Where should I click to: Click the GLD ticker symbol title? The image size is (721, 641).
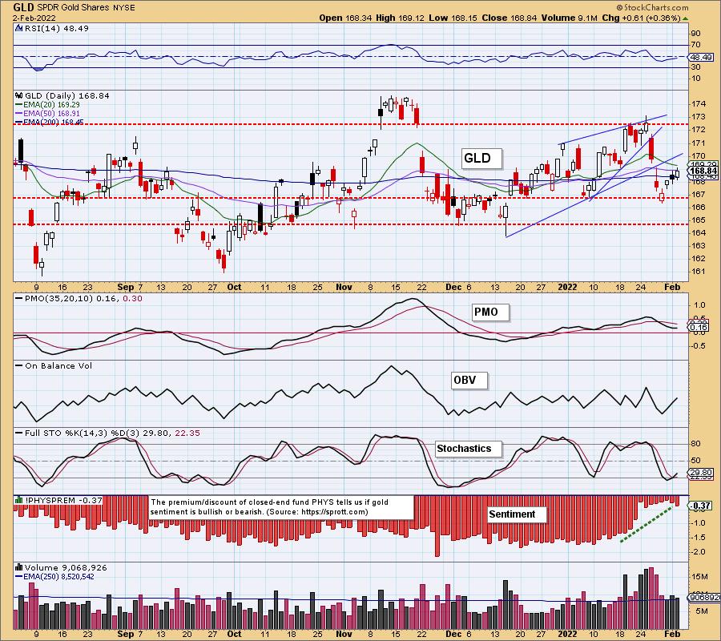point(24,7)
